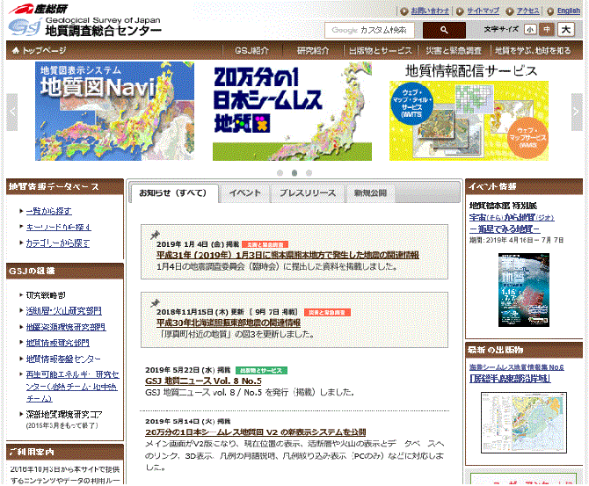Open the 地圏資源環境研究部門 link
This screenshot has height=486, width=589.
(66, 327)
